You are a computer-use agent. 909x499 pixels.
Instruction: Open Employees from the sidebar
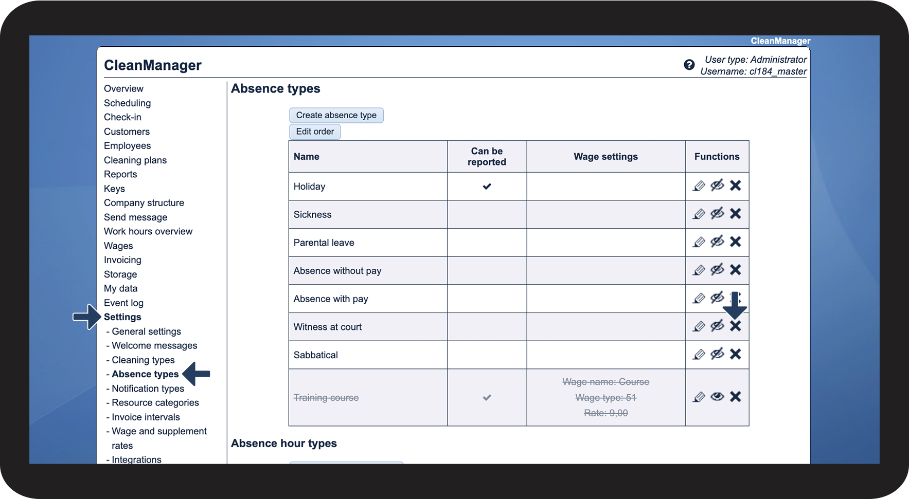pos(127,146)
